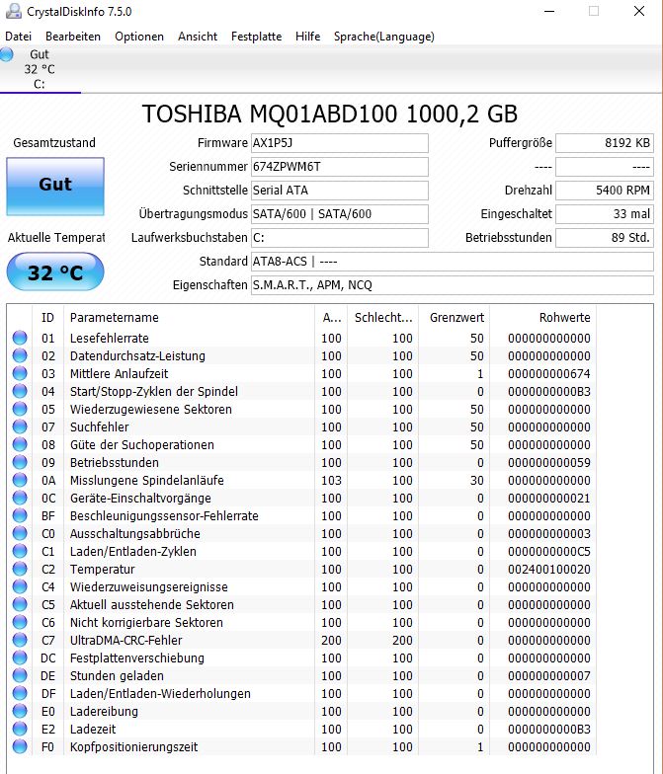Click the ID column header

coord(47,318)
